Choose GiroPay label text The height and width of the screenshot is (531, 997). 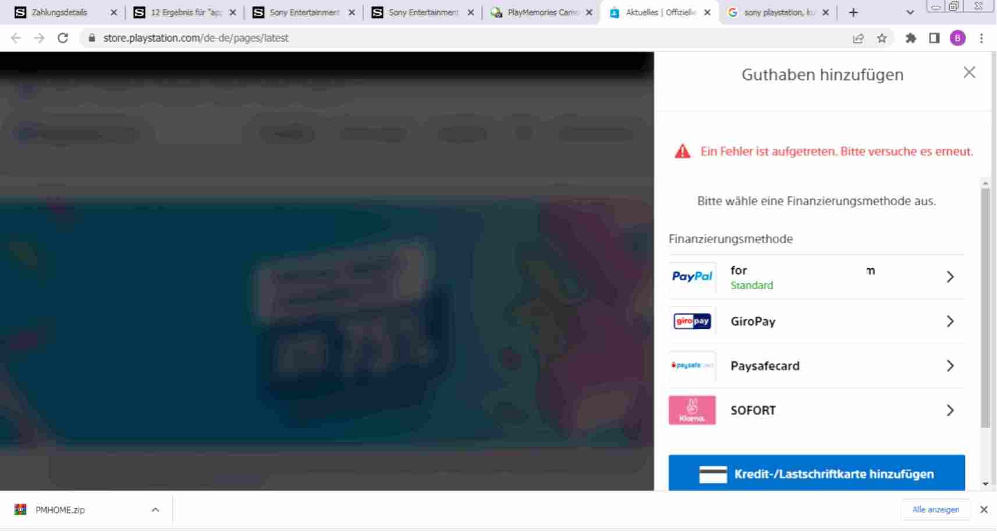click(x=753, y=322)
